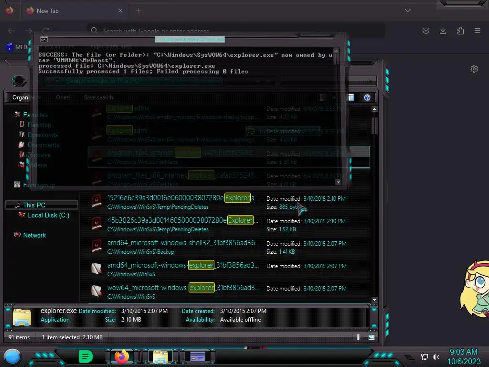
Task: Select the 45b3026c39a3d00146 Explorer search result
Action: (229, 225)
